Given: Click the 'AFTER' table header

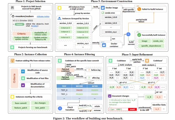Looking at the screenshot, I should (x=95, y=86).
